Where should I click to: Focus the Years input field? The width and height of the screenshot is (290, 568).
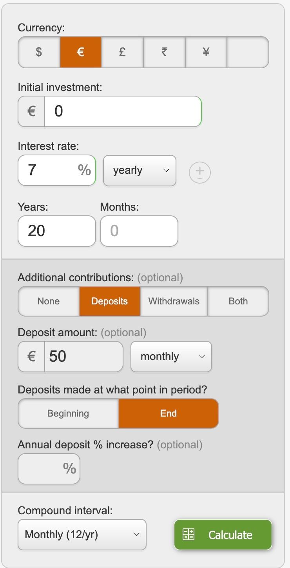(57, 231)
